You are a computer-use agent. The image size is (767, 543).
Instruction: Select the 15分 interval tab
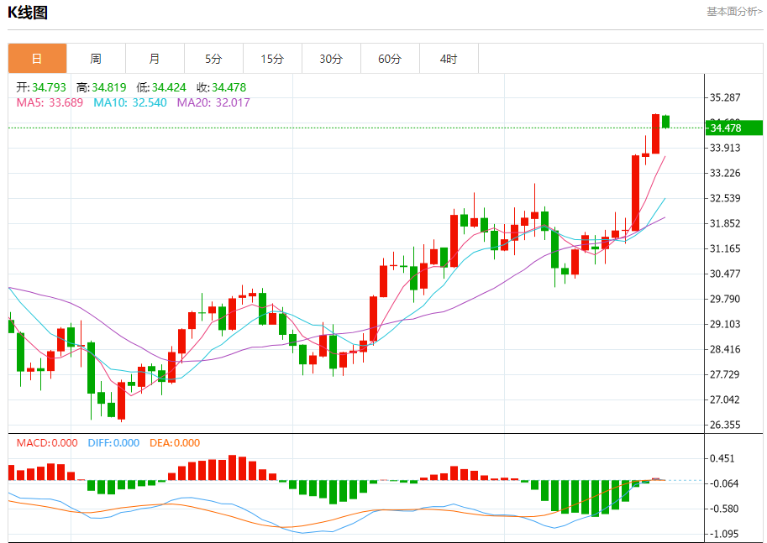(x=272, y=59)
